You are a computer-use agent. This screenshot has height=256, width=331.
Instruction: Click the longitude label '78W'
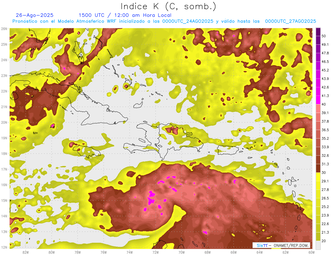[78, 252]
